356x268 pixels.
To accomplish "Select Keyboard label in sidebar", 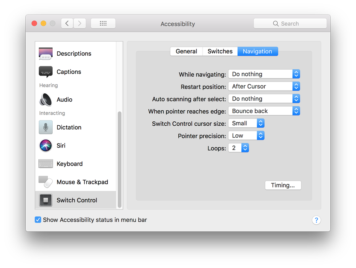I will (x=70, y=164).
